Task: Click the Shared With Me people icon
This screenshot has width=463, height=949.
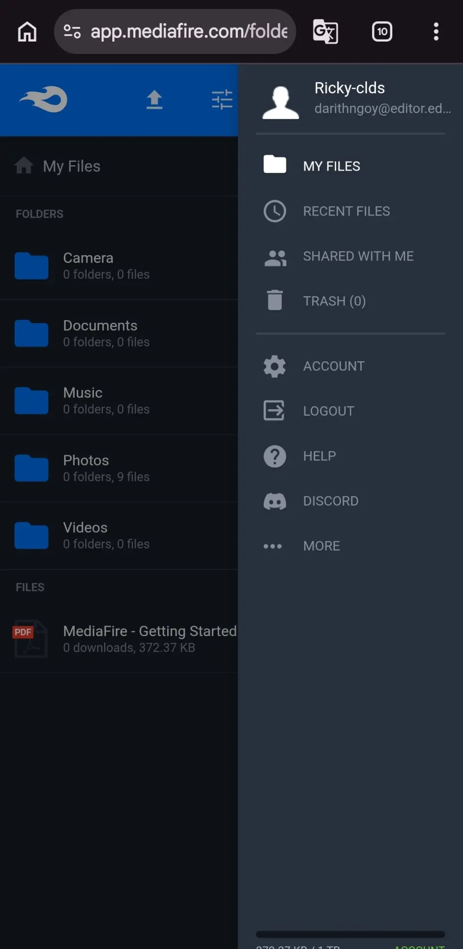Action: (275, 258)
